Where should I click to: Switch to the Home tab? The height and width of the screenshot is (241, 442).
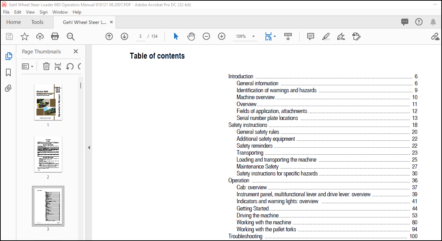(x=14, y=22)
